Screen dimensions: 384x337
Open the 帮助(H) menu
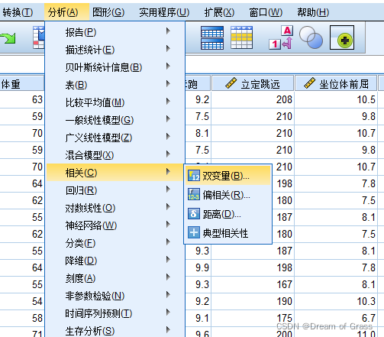pos(313,12)
